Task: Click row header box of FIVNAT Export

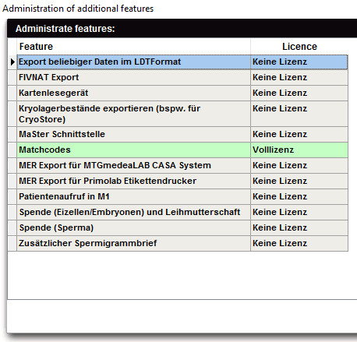Action: pyautogui.click(x=12, y=77)
